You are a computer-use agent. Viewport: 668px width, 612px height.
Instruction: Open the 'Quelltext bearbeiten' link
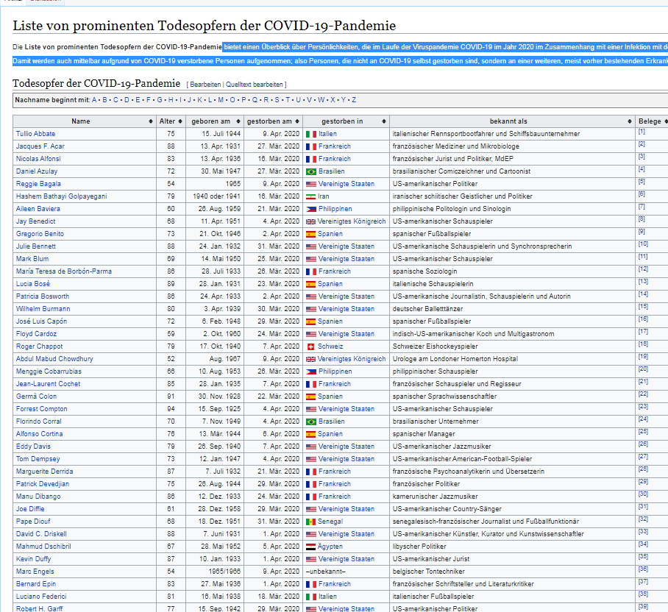point(255,85)
